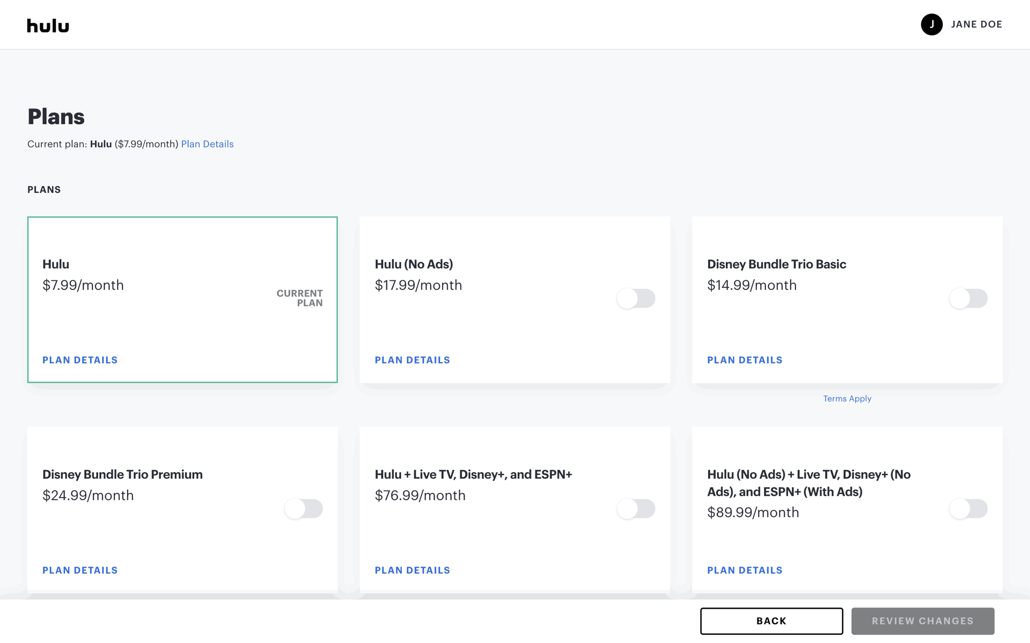Enable the Disney Bundle Trio Basic switch

click(968, 298)
